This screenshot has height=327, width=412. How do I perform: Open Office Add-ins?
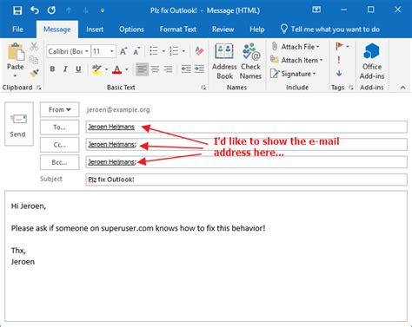click(x=372, y=62)
